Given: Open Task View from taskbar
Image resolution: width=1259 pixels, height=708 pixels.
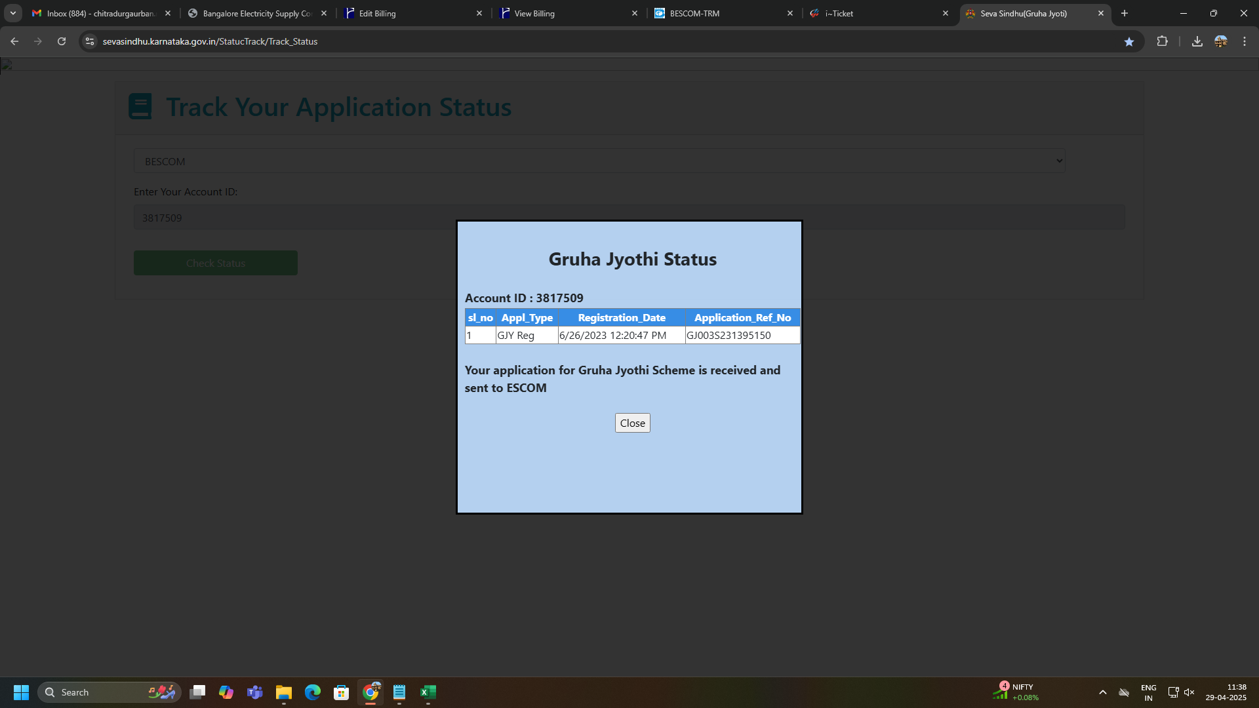Looking at the screenshot, I should [197, 692].
